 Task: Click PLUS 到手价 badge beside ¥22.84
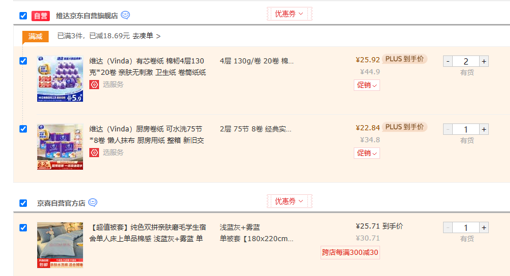(x=404, y=127)
